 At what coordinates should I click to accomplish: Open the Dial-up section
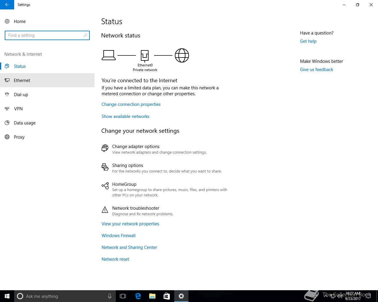tap(47, 94)
